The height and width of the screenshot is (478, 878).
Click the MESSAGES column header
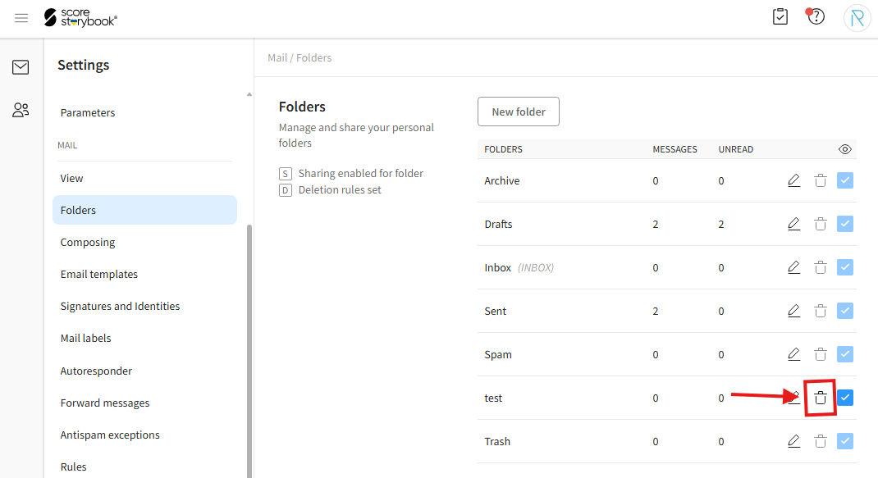click(675, 149)
